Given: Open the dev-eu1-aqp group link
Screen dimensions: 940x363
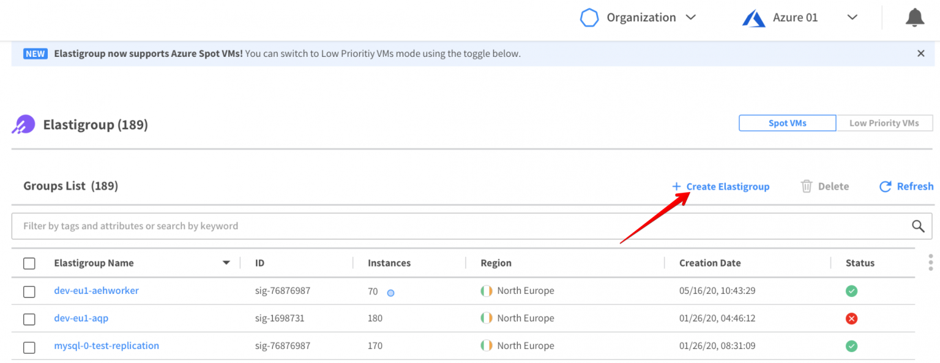Looking at the screenshot, I should [x=81, y=318].
